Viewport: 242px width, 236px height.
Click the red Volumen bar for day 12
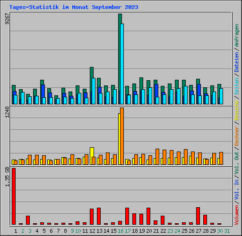[x=92, y=217]
